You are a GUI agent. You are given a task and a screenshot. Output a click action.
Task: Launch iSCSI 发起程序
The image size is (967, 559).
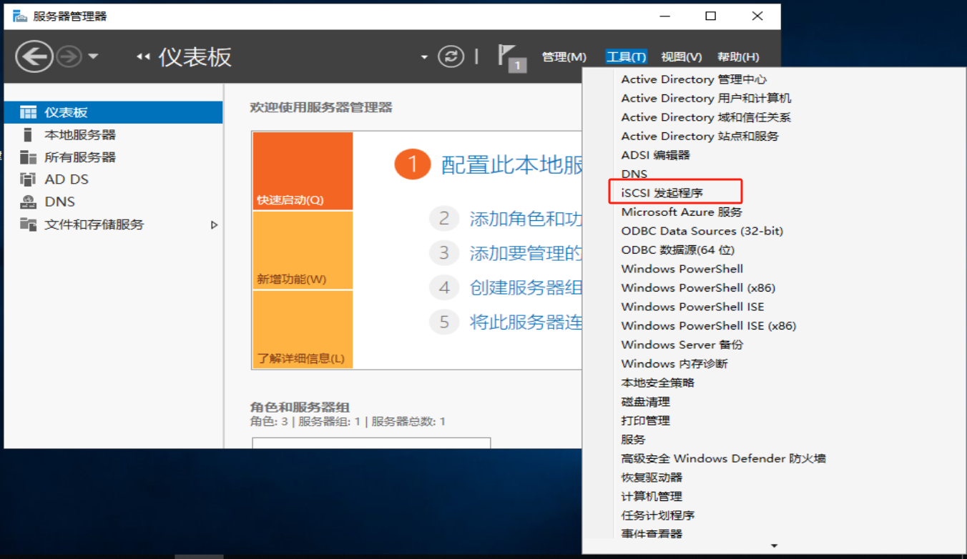[662, 193]
